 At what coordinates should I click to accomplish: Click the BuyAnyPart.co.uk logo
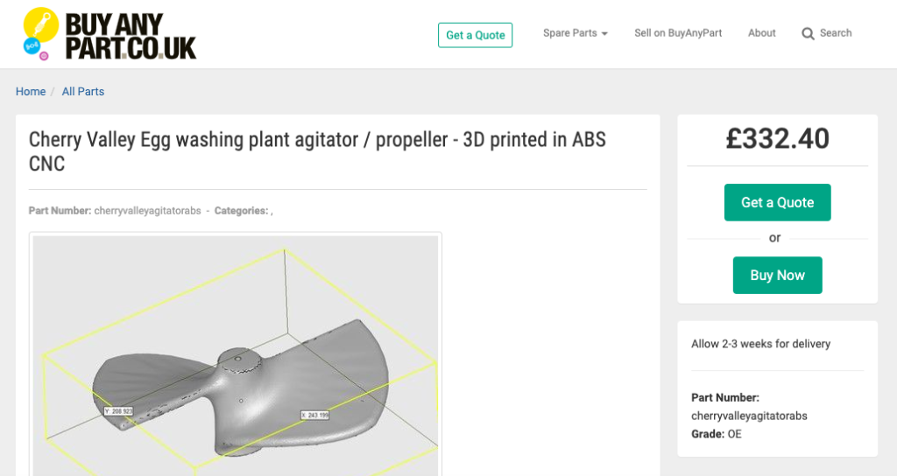coord(109,34)
